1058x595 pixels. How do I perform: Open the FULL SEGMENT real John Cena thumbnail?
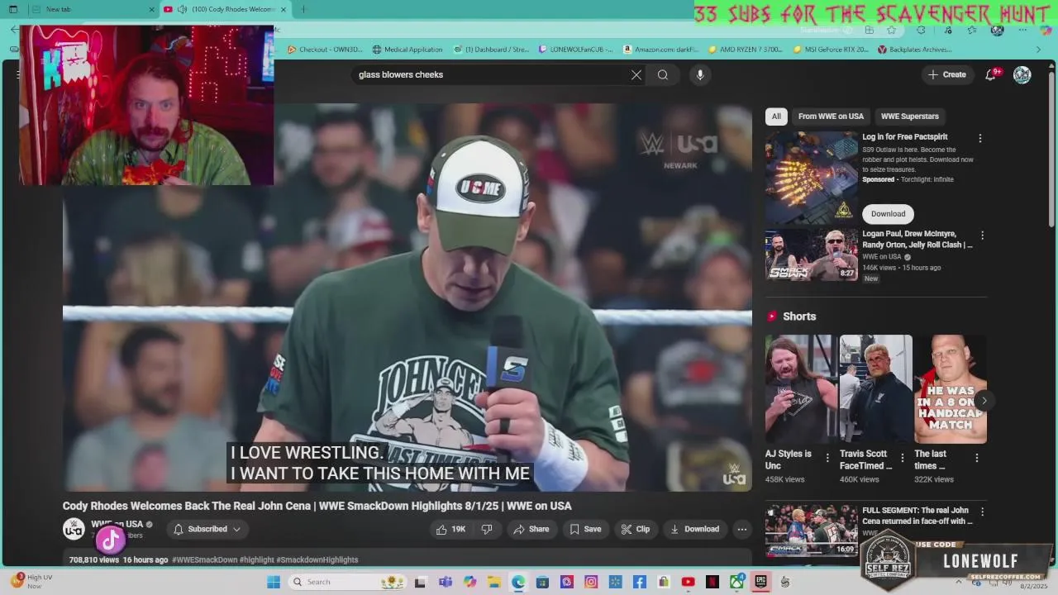point(812,530)
